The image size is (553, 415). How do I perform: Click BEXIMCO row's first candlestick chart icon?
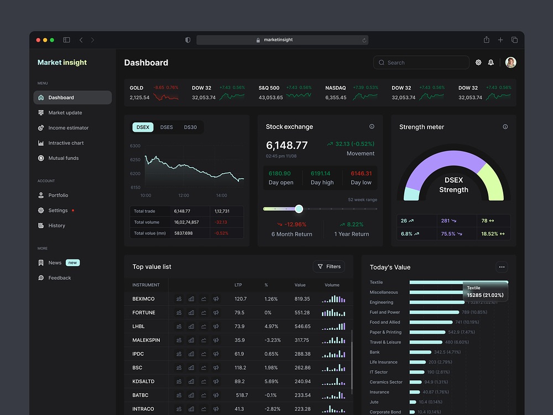coord(179,299)
